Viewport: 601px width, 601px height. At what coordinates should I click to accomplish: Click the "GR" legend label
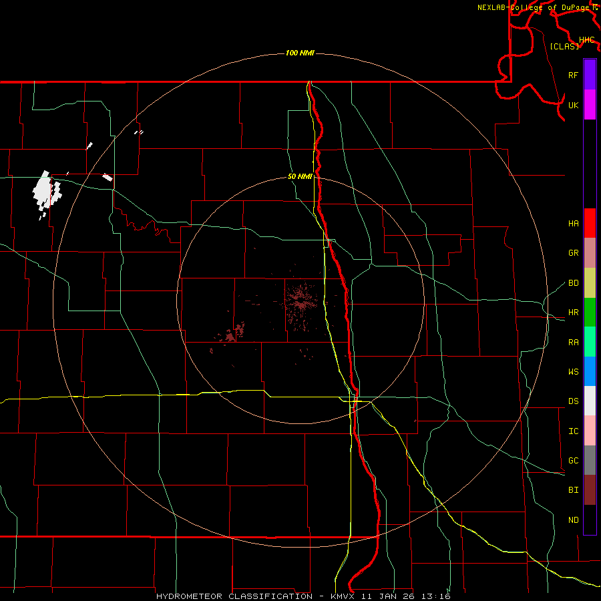[x=574, y=253]
